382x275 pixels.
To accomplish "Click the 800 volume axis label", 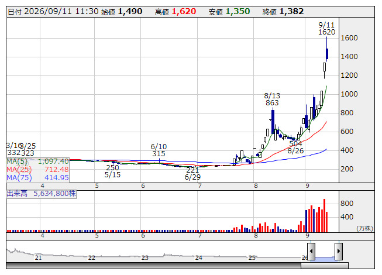I will pos(347,204).
